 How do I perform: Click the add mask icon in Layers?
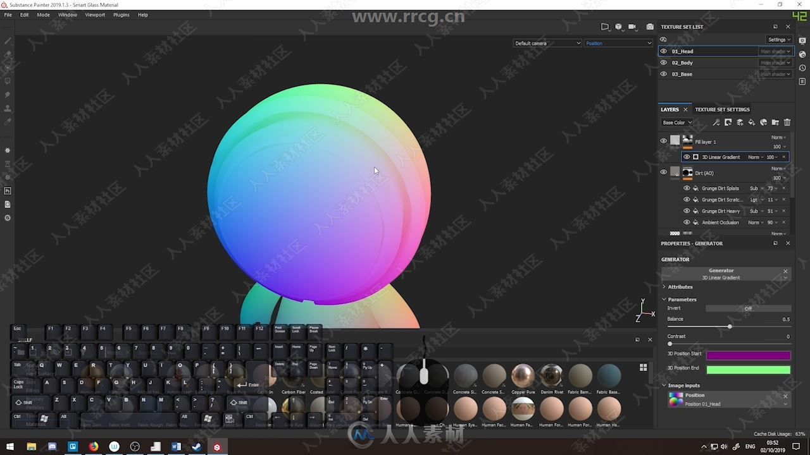coord(728,123)
